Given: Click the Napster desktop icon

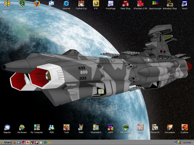Looking at the screenshot, I should pyautogui.click(x=7, y=129).
